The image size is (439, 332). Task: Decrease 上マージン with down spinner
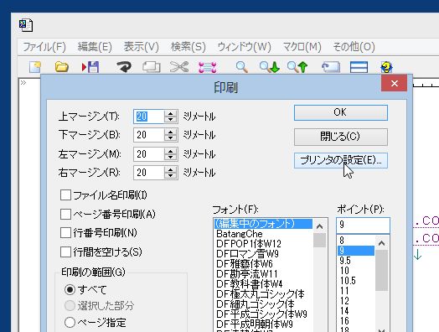point(171,120)
